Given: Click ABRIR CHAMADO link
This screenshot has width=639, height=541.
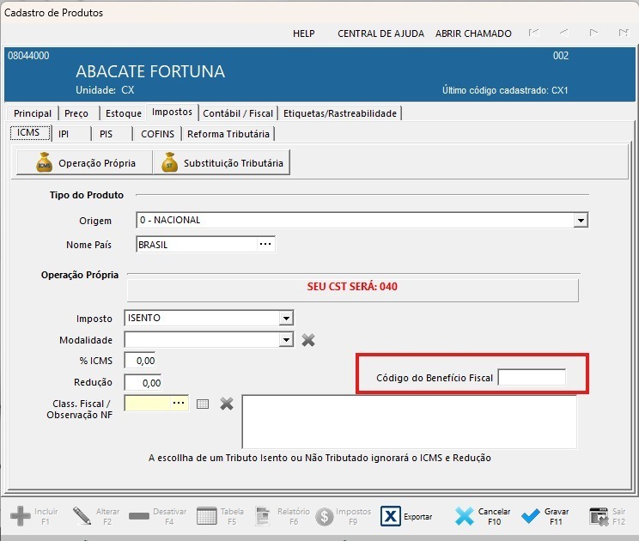Looking at the screenshot, I should (x=473, y=33).
